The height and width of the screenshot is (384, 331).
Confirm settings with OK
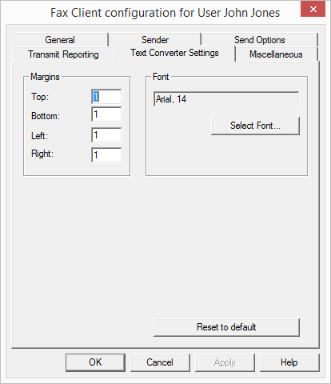tap(95, 362)
